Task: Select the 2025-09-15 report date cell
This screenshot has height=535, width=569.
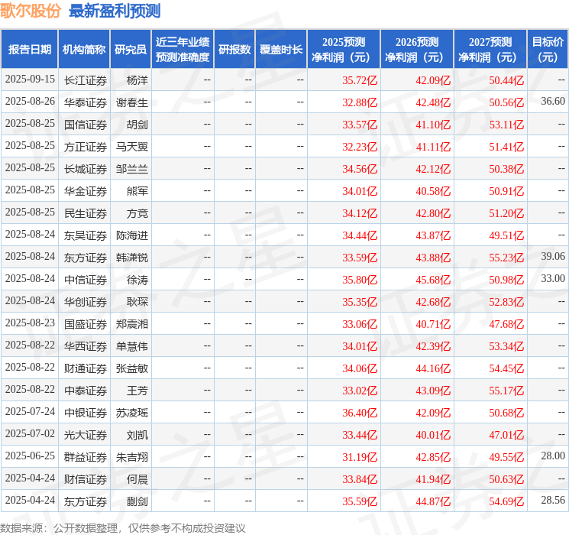Action: coord(30,79)
